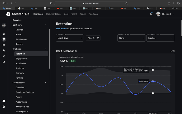The height and width of the screenshot is (114, 182).
Task: Click the Roblox Studio icon at bottom
Action: tap(4, 107)
